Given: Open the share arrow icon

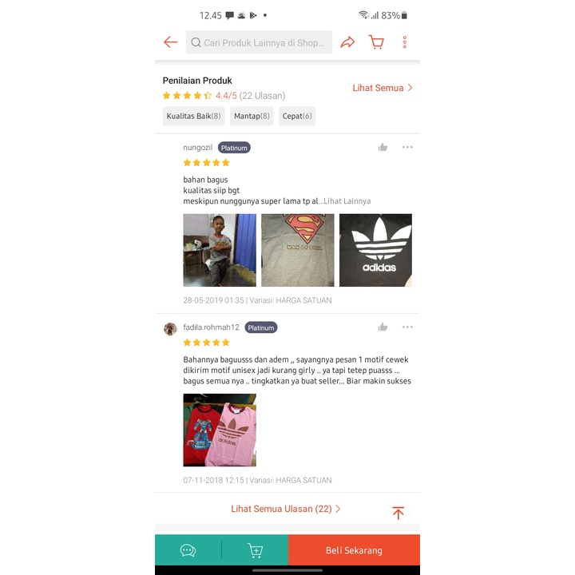Looking at the screenshot, I should pos(347,42).
